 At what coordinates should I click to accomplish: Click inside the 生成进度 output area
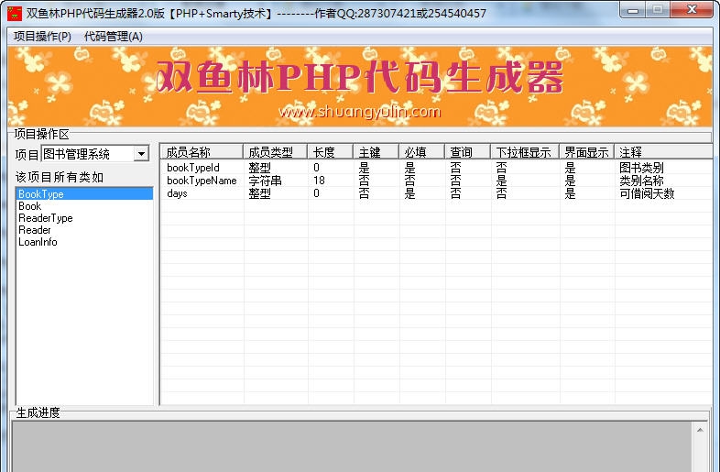click(x=352, y=446)
